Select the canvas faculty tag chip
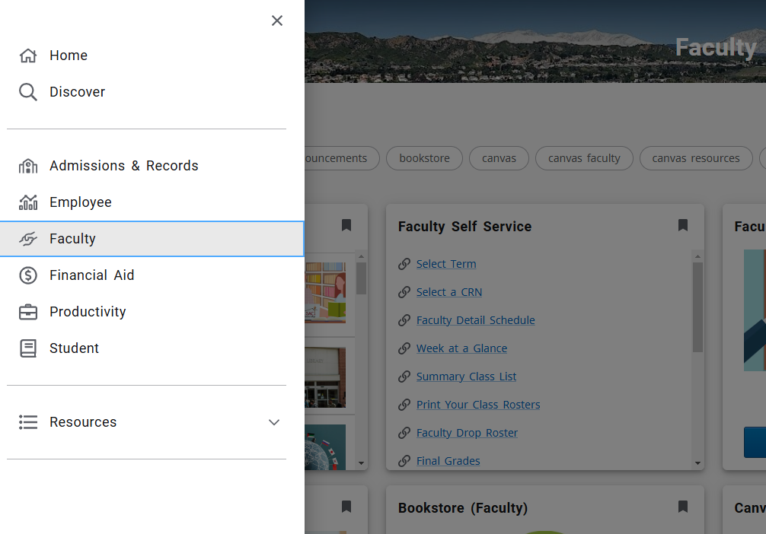Screen dimensions: 766x534 [x=584, y=158]
